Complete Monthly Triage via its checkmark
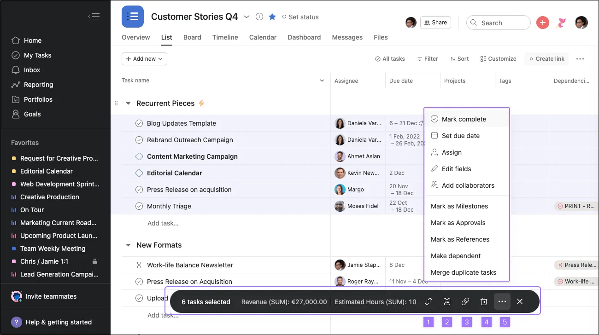This screenshot has width=599, height=335. pos(139,206)
